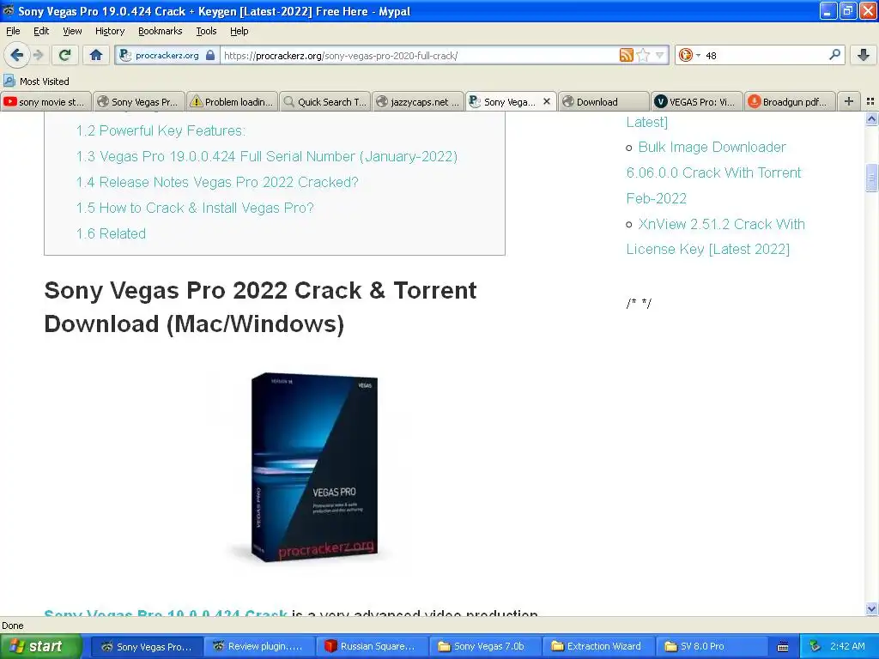The image size is (879, 659).
Task: Follow '1.4 Release Notes Vegas Pro 2022 Cracked?' link
Action: (x=217, y=182)
